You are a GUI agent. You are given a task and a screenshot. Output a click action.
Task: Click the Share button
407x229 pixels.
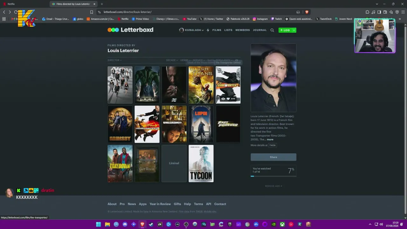pyautogui.click(x=273, y=157)
